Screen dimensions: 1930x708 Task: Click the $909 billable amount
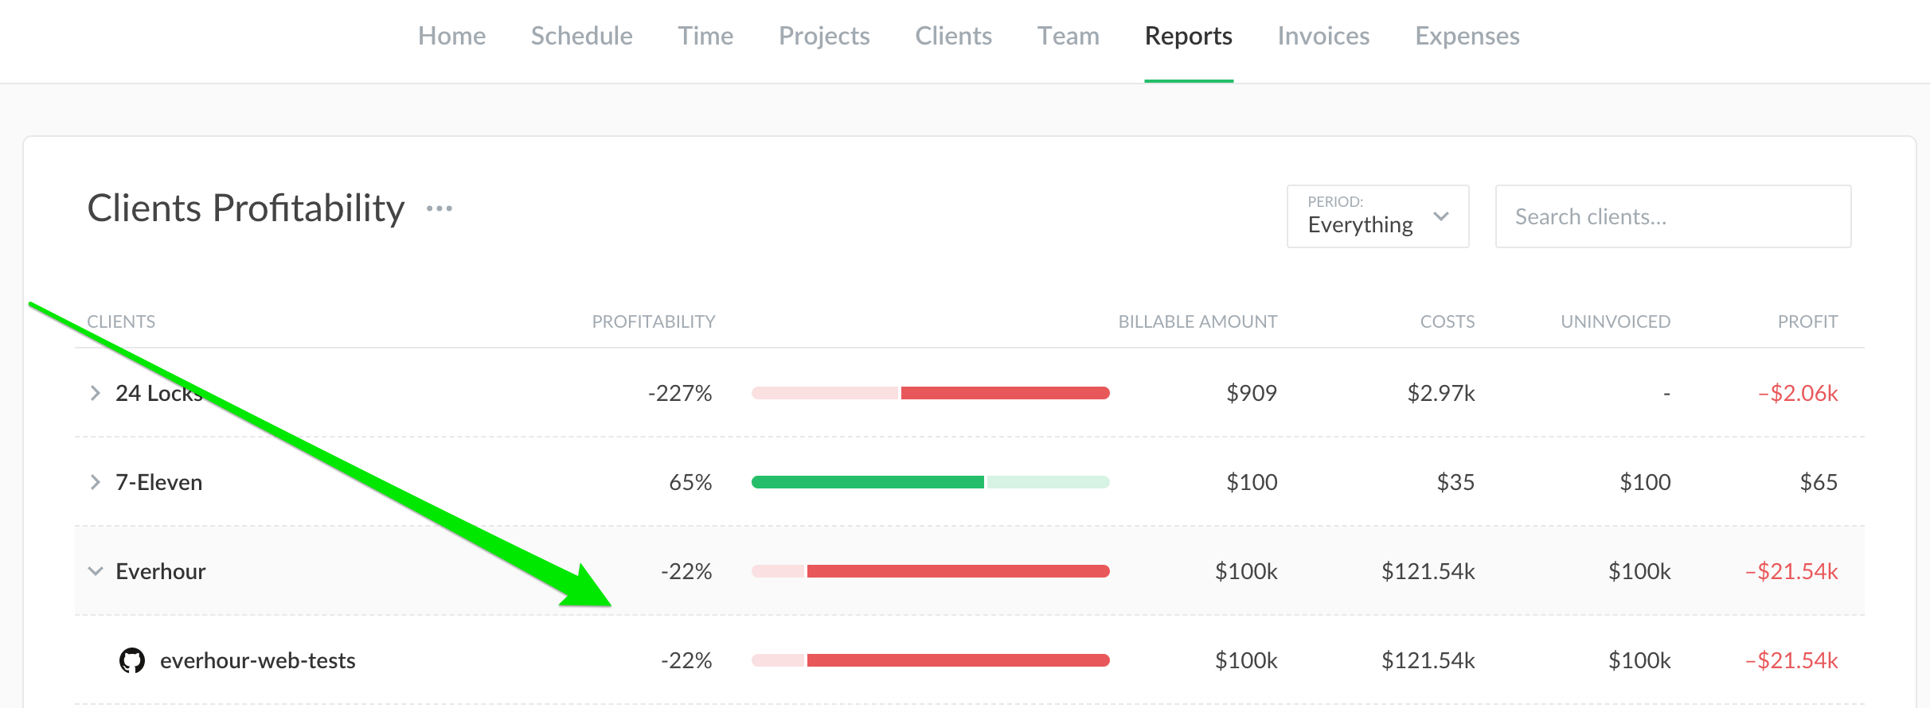(1252, 393)
